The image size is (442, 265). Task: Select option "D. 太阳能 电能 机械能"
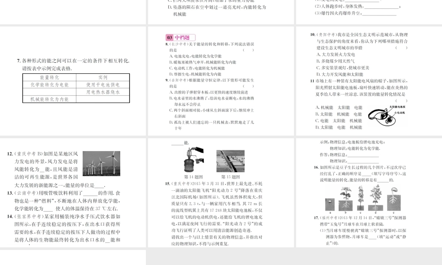[x=339, y=127]
